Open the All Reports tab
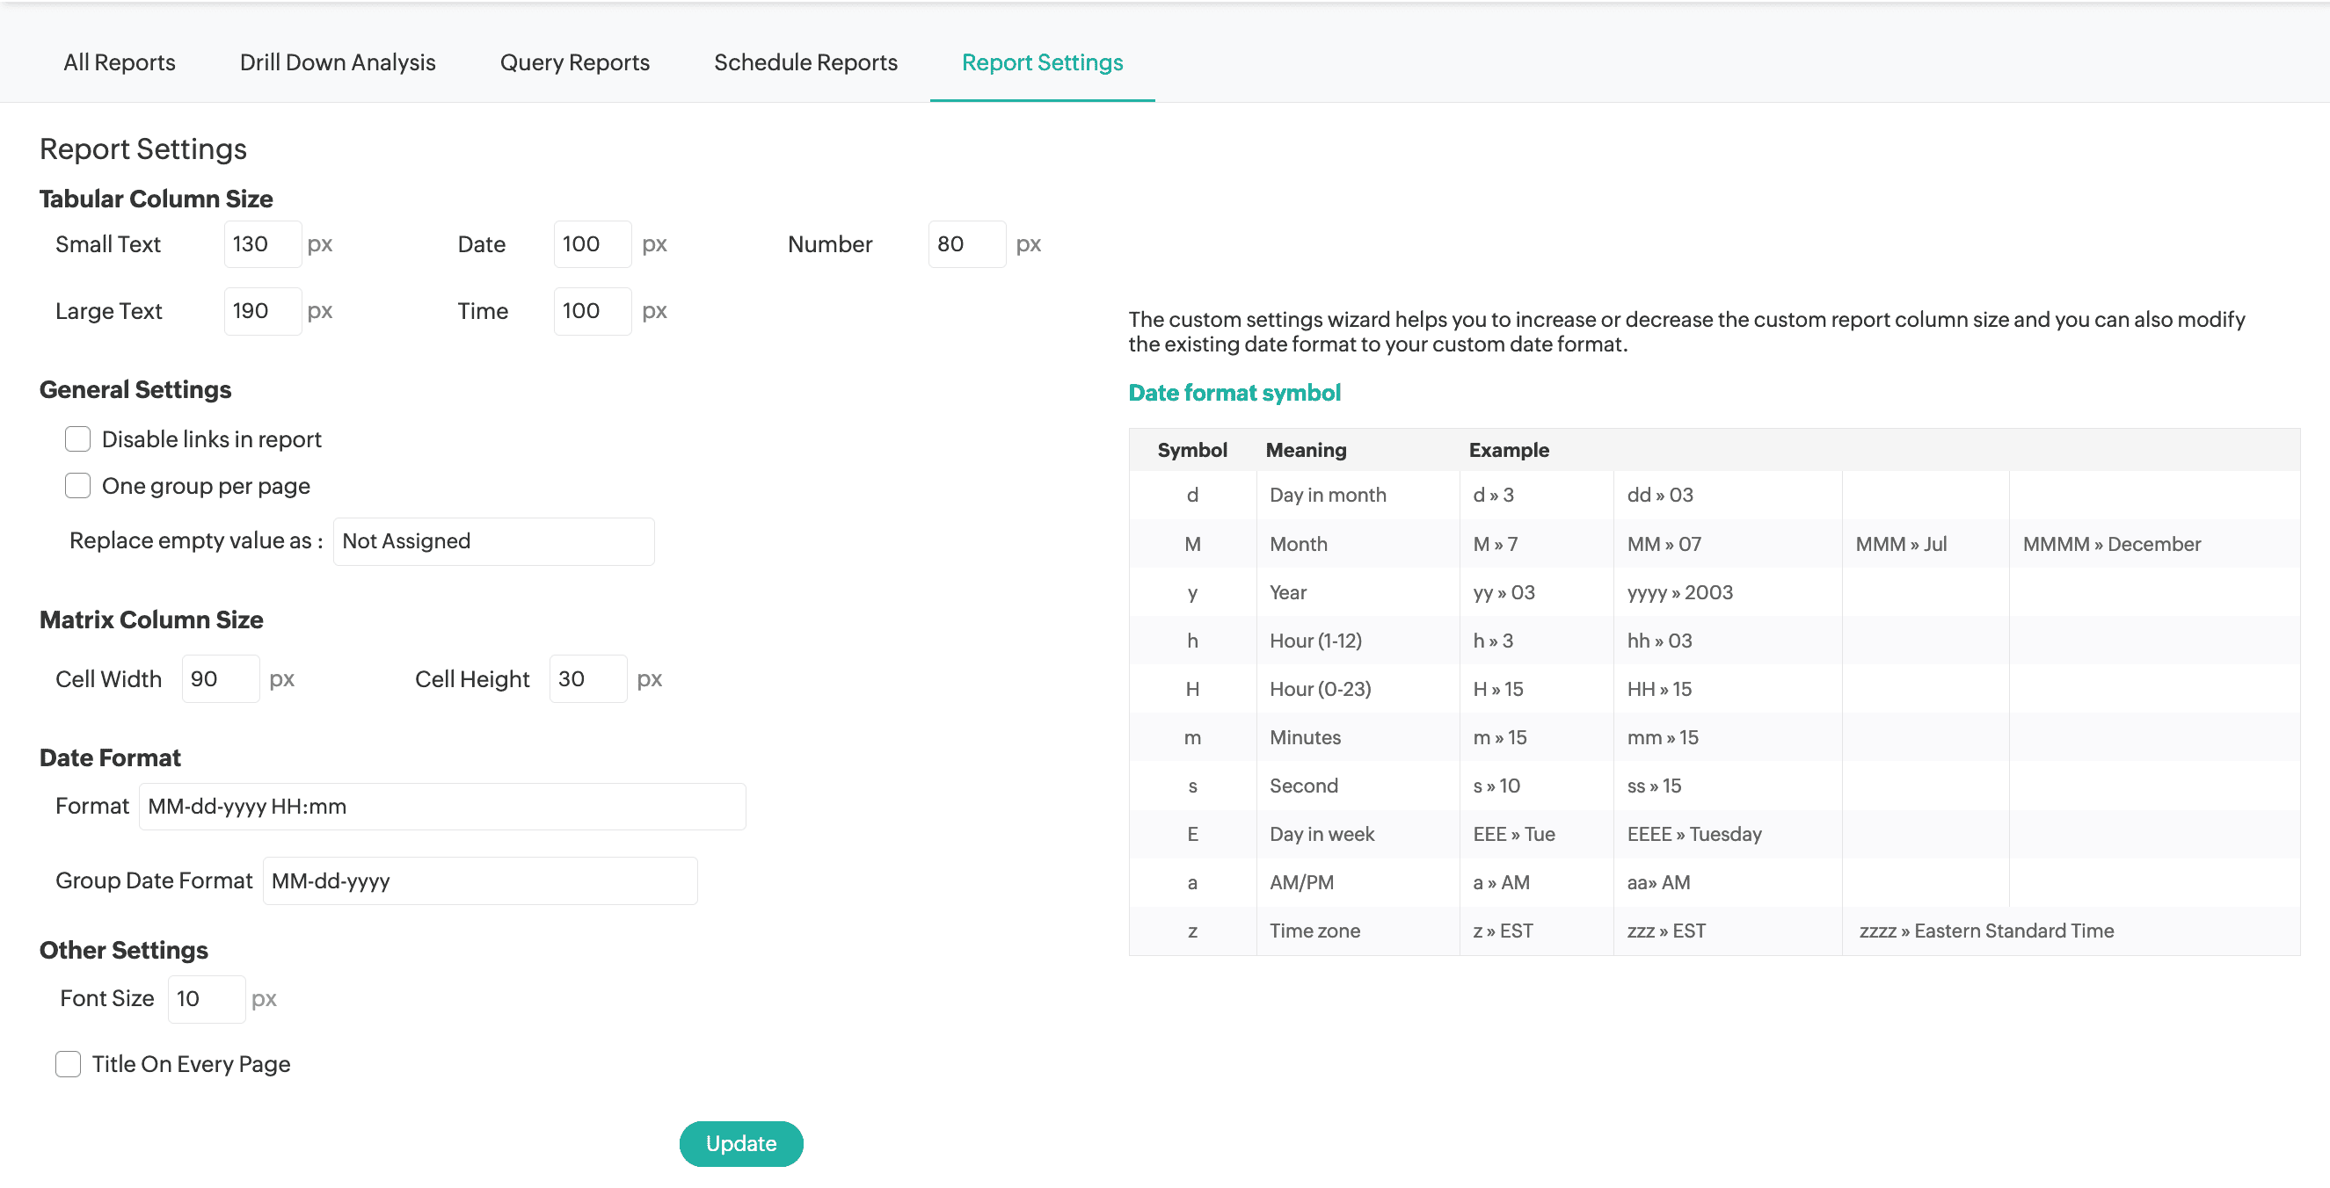Image resolution: width=2330 pixels, height=1188 pixels. [x=120, y=62]
